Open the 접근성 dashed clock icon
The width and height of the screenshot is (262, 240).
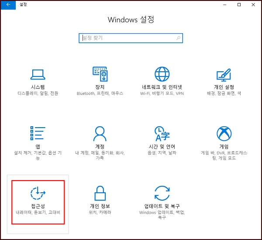(x=38, y=193)
